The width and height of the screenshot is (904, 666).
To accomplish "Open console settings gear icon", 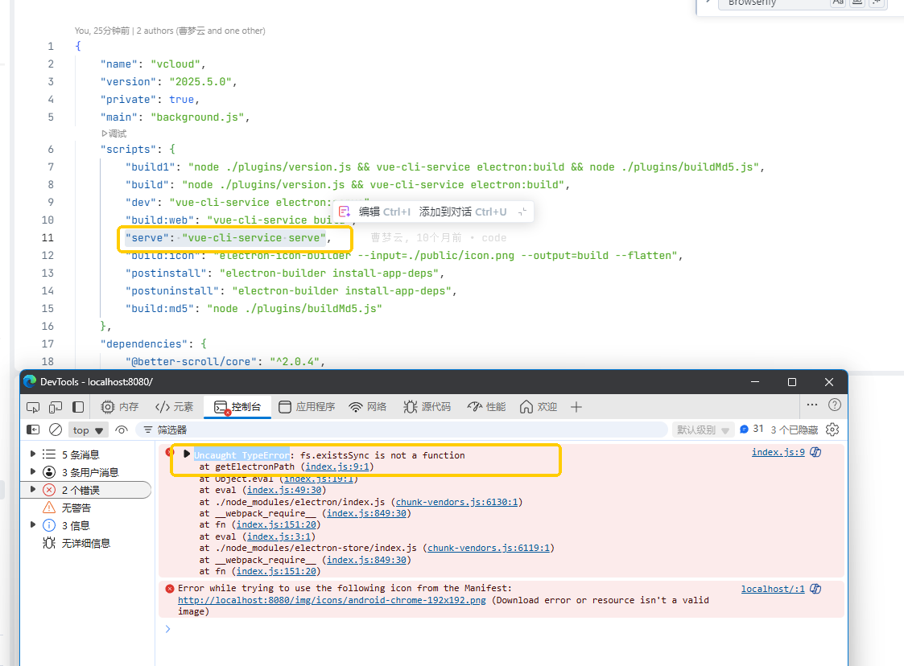I will coord(832,430).
